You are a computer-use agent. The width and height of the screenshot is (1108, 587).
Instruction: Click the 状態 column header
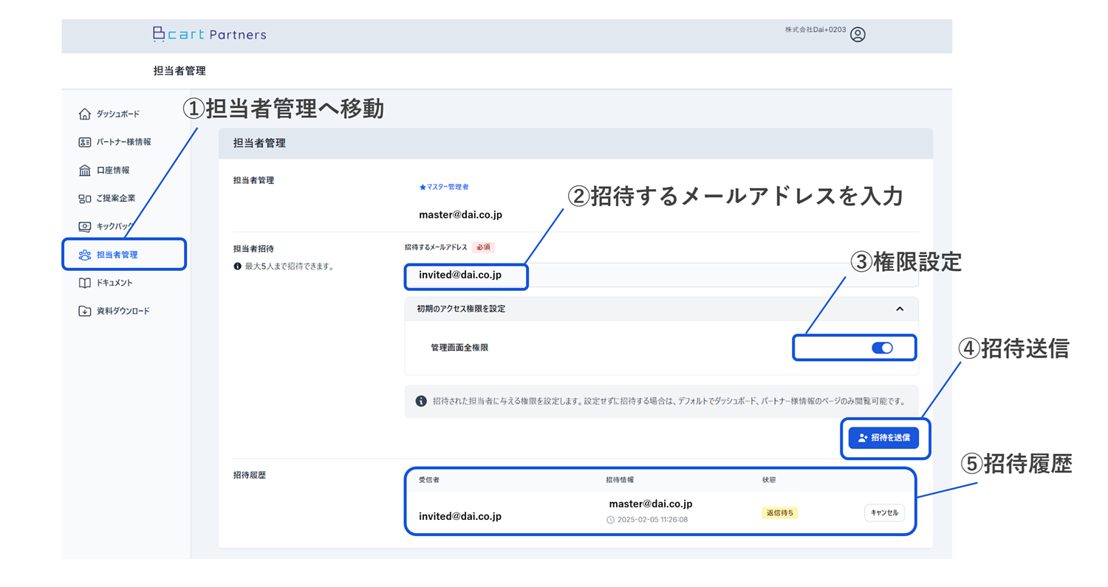click(769, 480)
